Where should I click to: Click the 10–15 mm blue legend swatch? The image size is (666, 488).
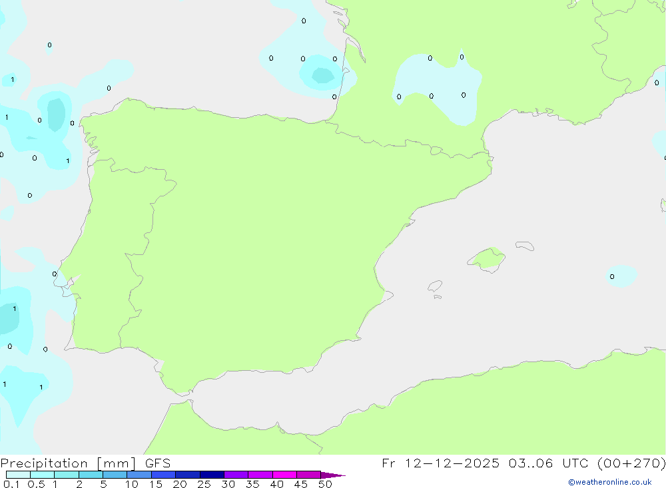tap(139, 475)
